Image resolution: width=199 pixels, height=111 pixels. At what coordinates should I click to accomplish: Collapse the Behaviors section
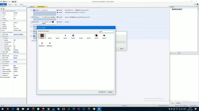(1, 36)
